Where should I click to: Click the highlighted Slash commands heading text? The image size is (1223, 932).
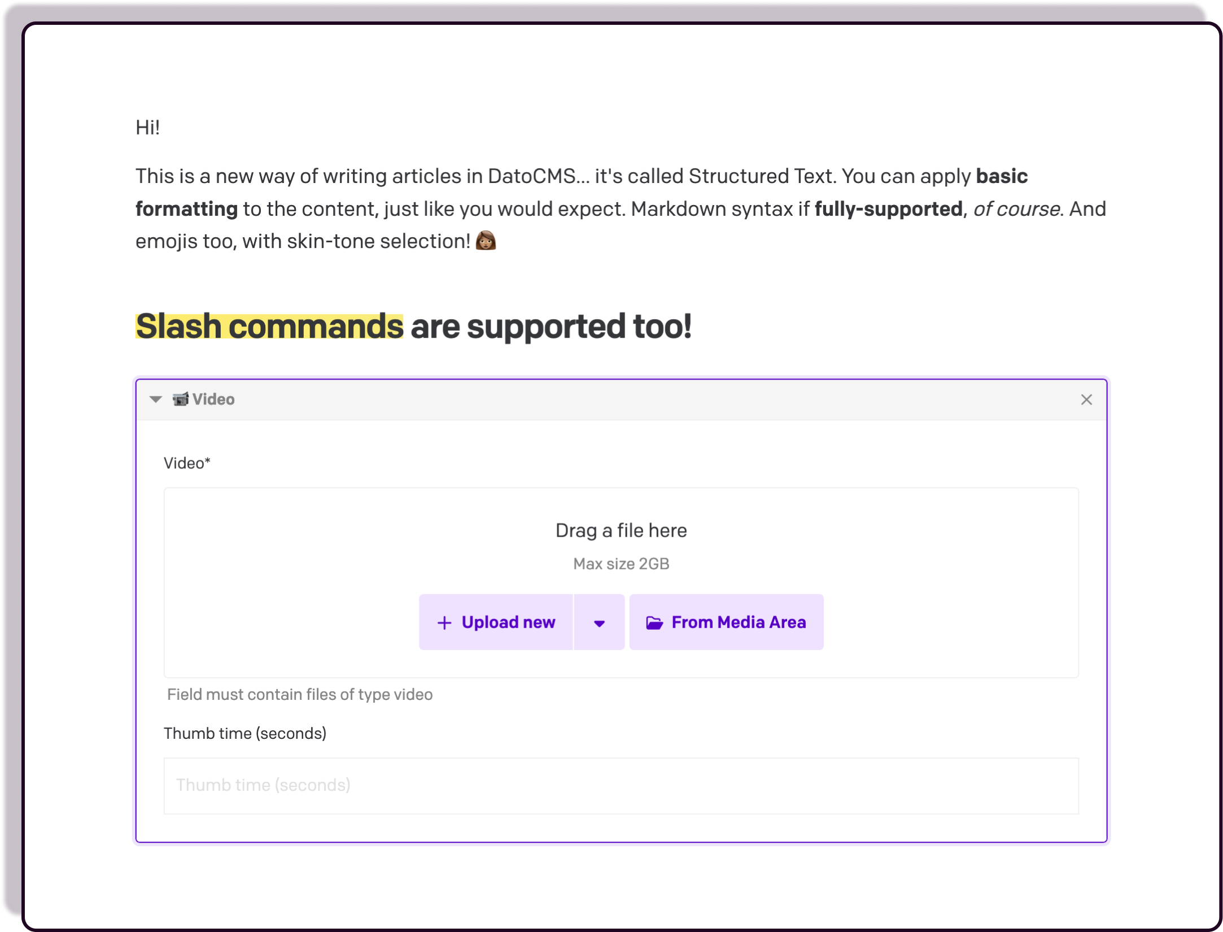[x=269, y=326]
